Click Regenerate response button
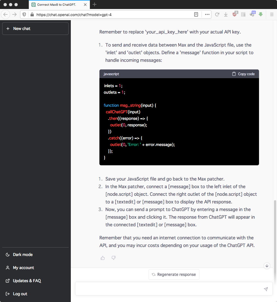The height and width of the screenshot is (302, 277). pyautogui.click(x=174, y=274)
